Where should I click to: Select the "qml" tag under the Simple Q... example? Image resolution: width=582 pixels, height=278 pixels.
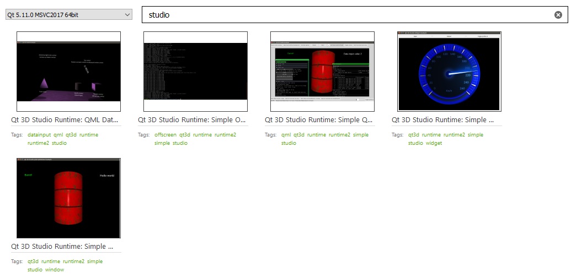(286, 135)
